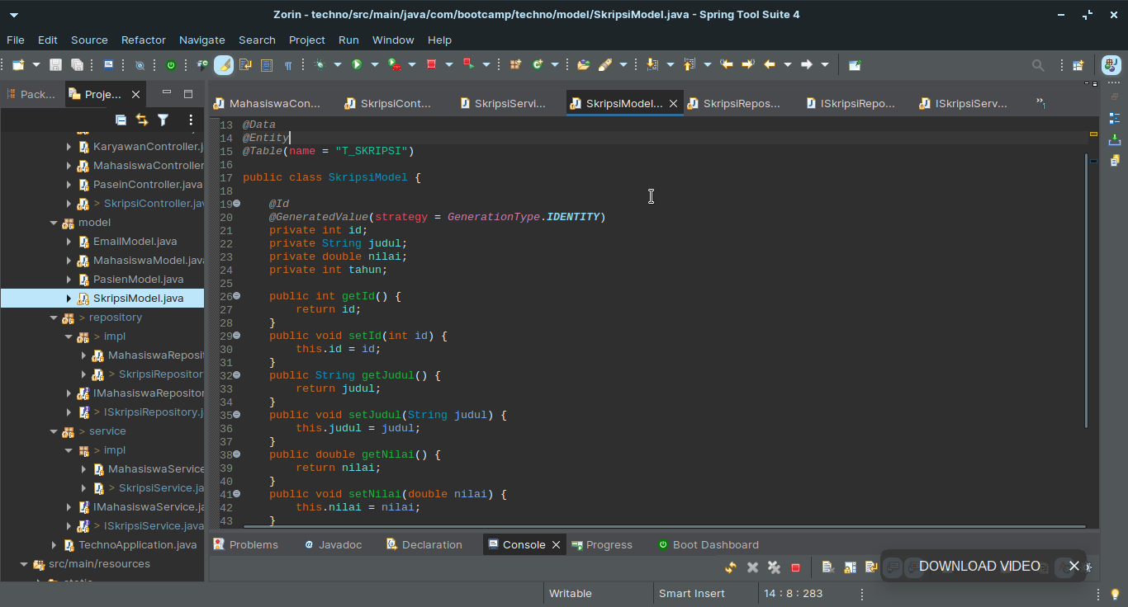Save the current file
This screenshot has height=607, width=1128.
tap(55, 64)
